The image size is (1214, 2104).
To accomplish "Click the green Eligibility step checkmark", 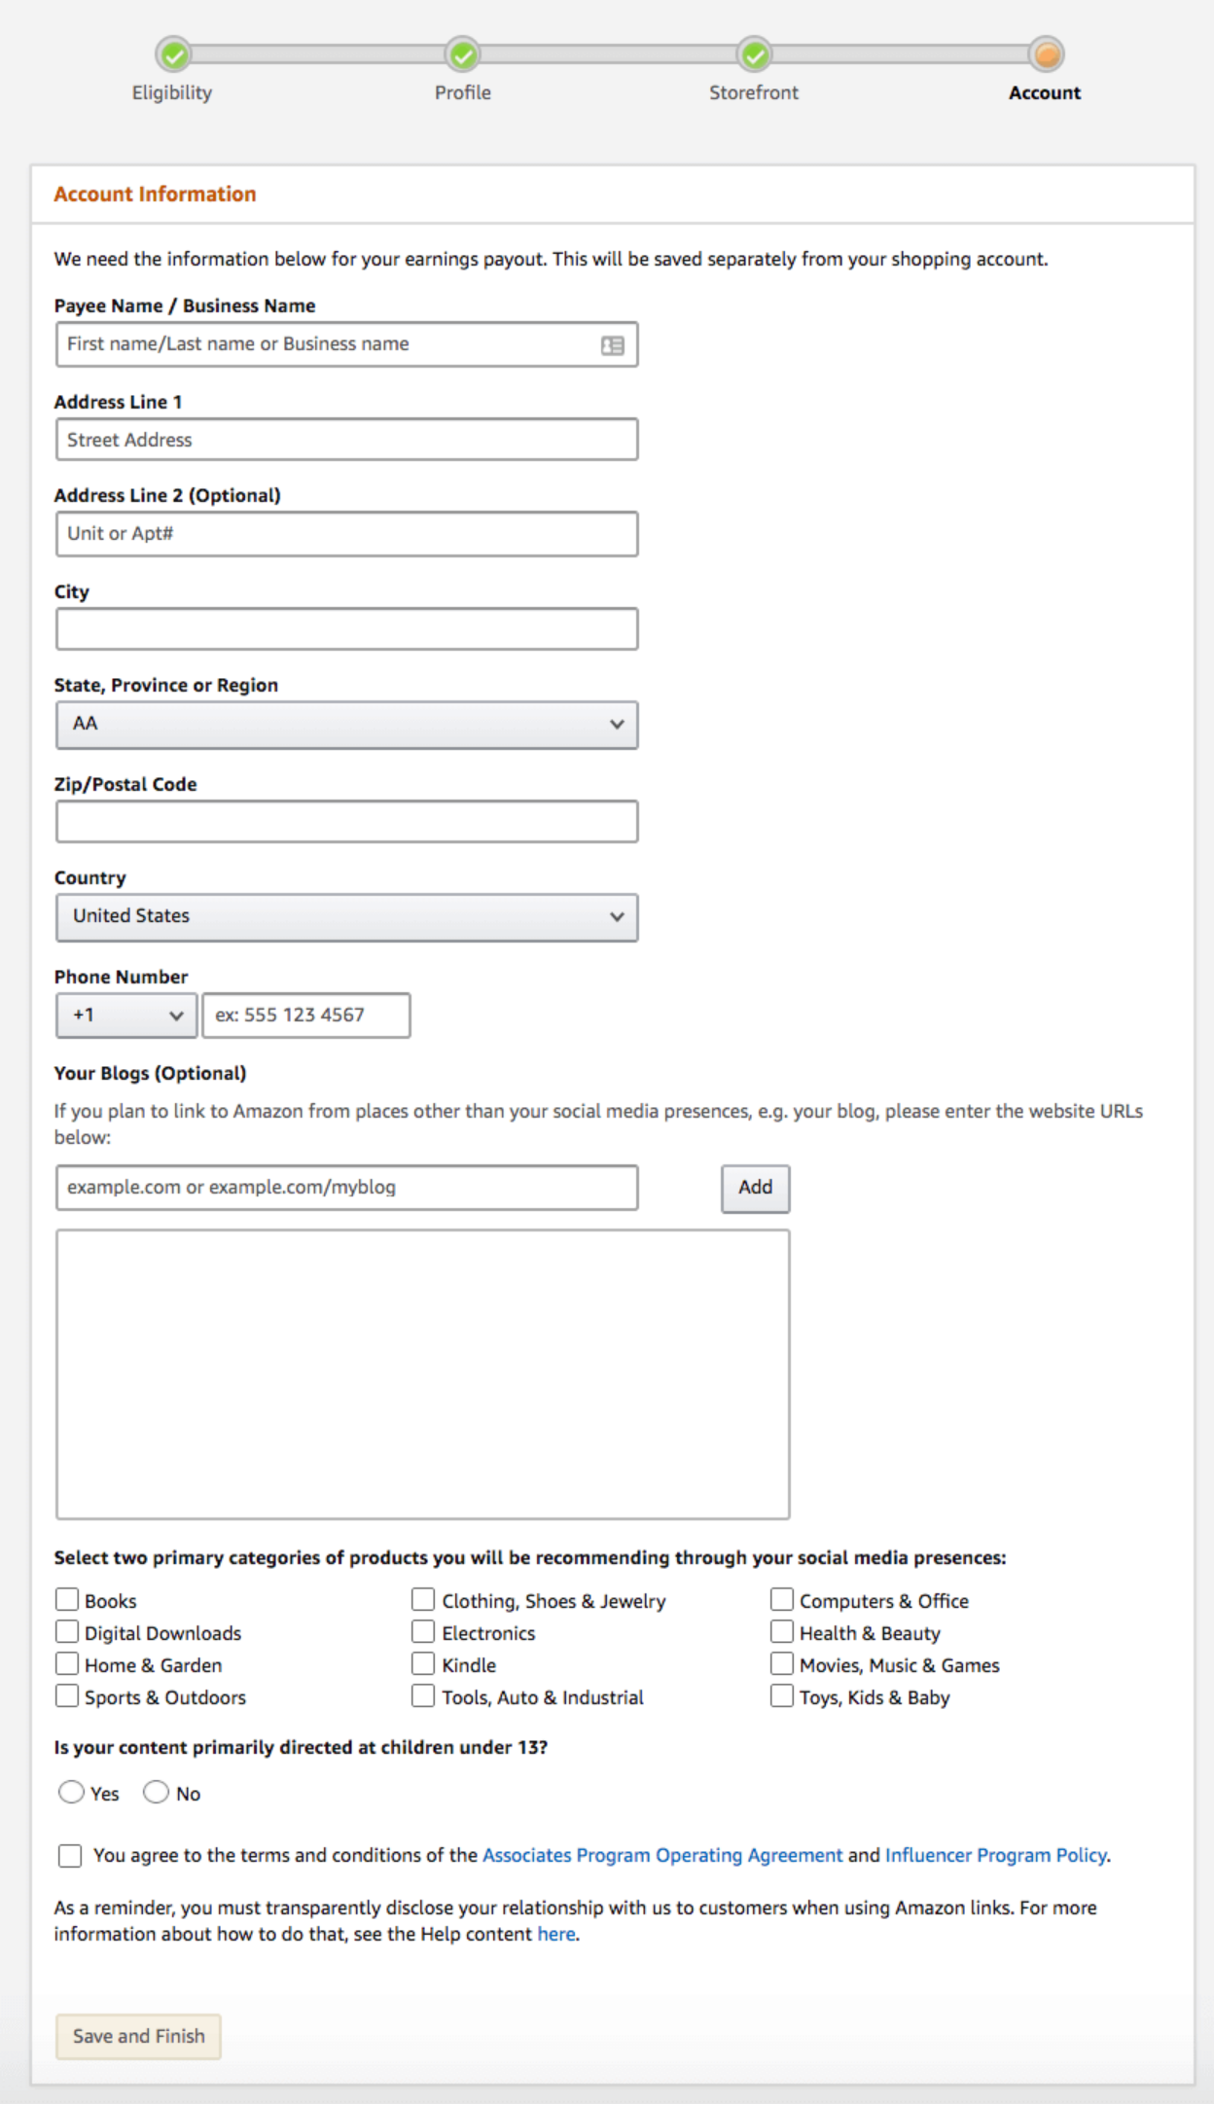I will (174, 55).
